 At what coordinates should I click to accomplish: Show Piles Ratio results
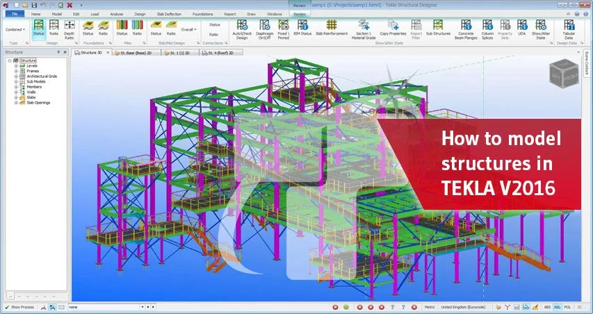click(137, 28)
